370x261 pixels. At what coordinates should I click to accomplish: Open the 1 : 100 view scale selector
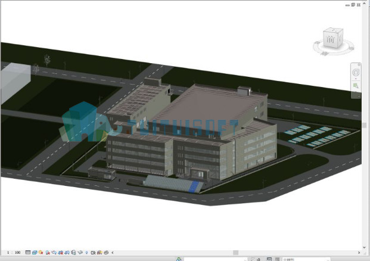[x=14, y=253]
